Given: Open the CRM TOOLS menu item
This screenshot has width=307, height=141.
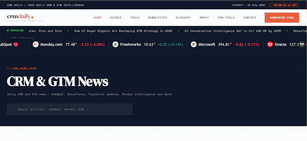Looking at the screenshot, I should point(226,18).
